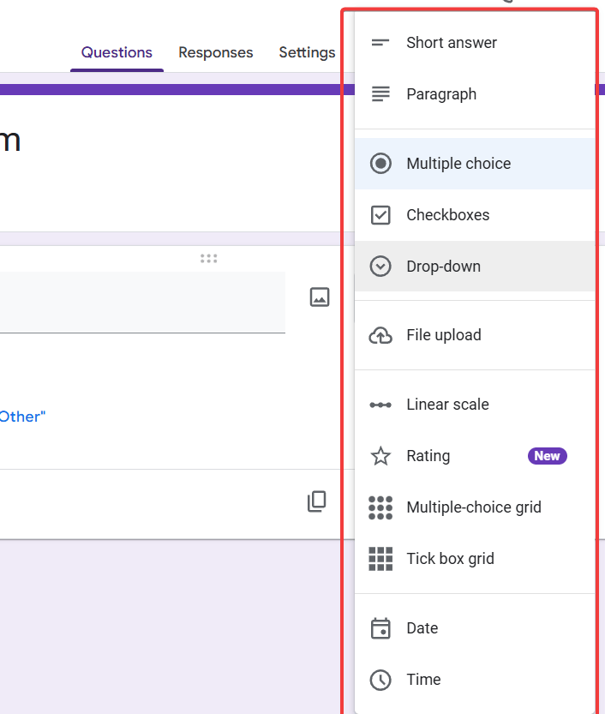Pick Drop-down from the type list

point(443,267)
